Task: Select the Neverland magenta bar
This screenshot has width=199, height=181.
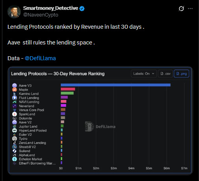Action: [x=63, y=105]
